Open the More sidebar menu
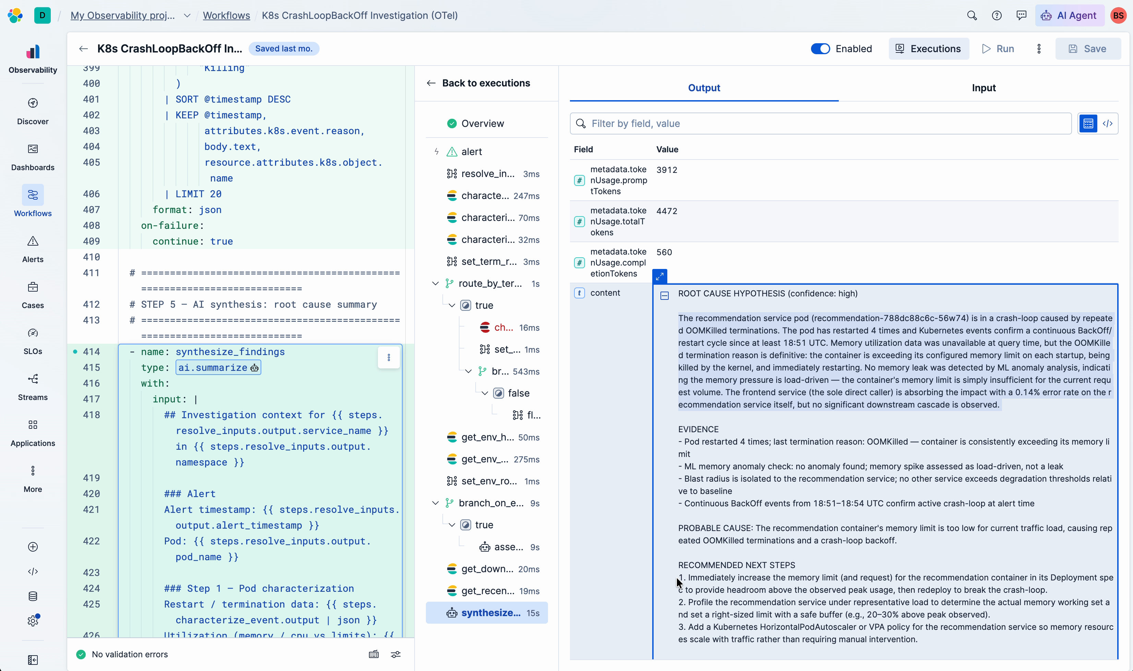Screen dimensions: 1133x671 pyautogui.click(x=33, y=479)
